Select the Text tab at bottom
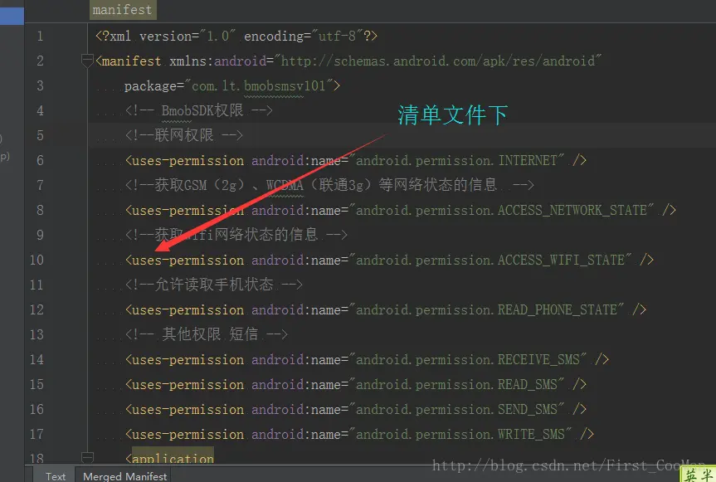The width and height of the screenshot is (716, 482). [x=56, y=475]
